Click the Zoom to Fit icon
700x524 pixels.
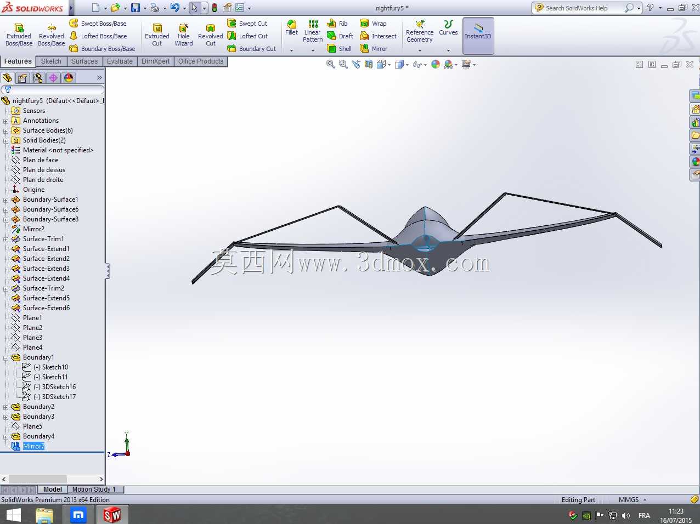pos(331,64)
